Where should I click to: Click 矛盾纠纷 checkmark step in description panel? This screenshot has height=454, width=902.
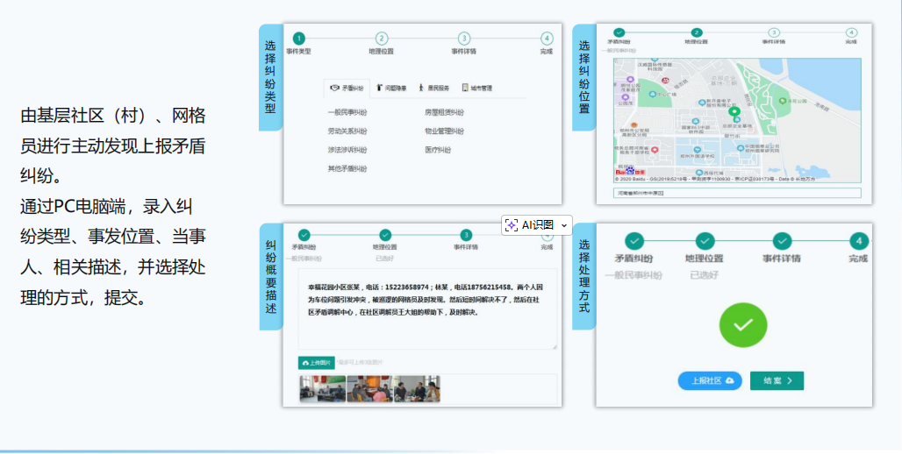(304, 235)
